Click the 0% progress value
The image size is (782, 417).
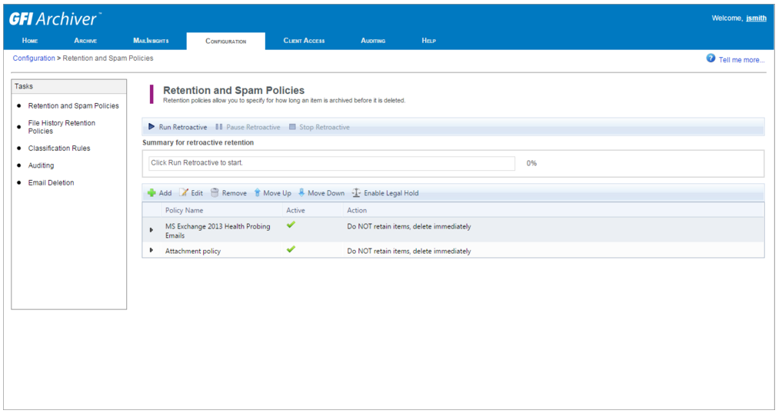(x=531, y=163)
